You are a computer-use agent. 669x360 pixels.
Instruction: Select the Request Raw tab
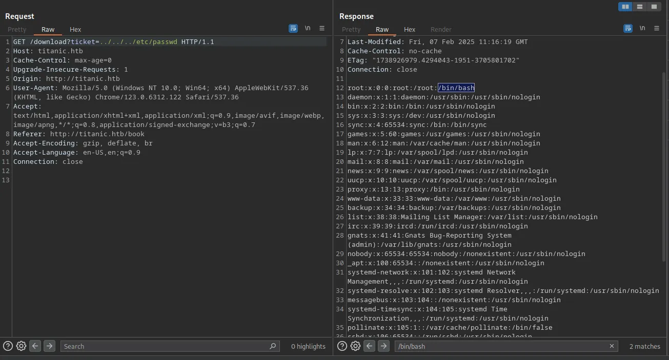(48, 30)
